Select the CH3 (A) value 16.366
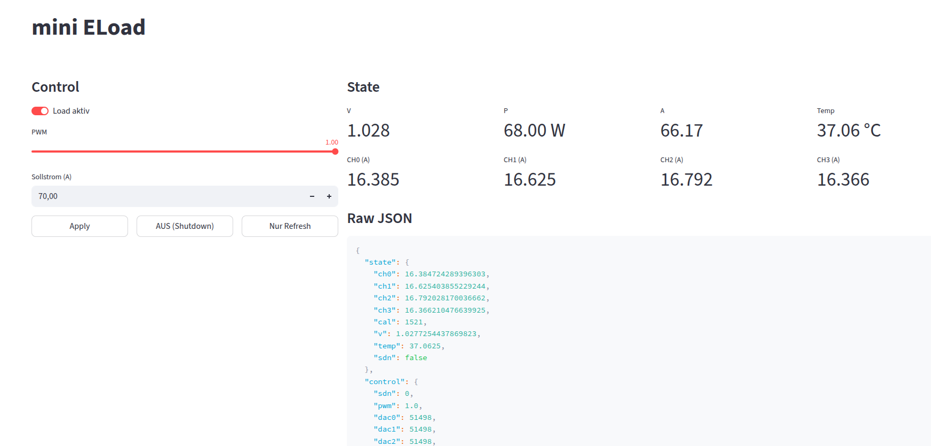The image size is (931, 446). [x=843, y=180]
